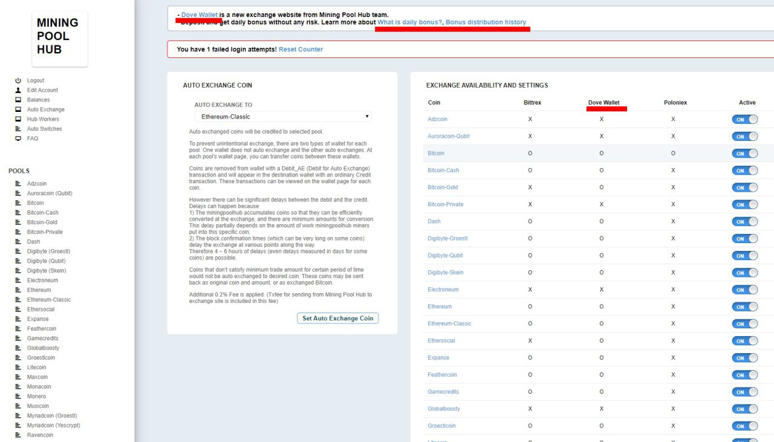The height and width of the screenshot is (442, 774).
Task: Click the Monacoin pool list icon
Action: coord(18,387)
